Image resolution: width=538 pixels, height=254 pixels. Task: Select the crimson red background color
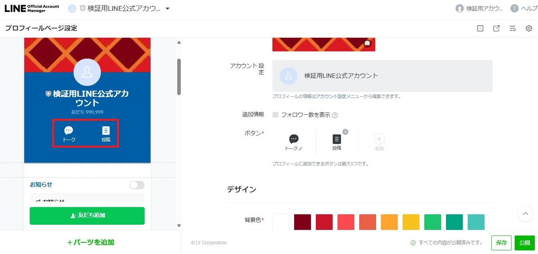324,222
